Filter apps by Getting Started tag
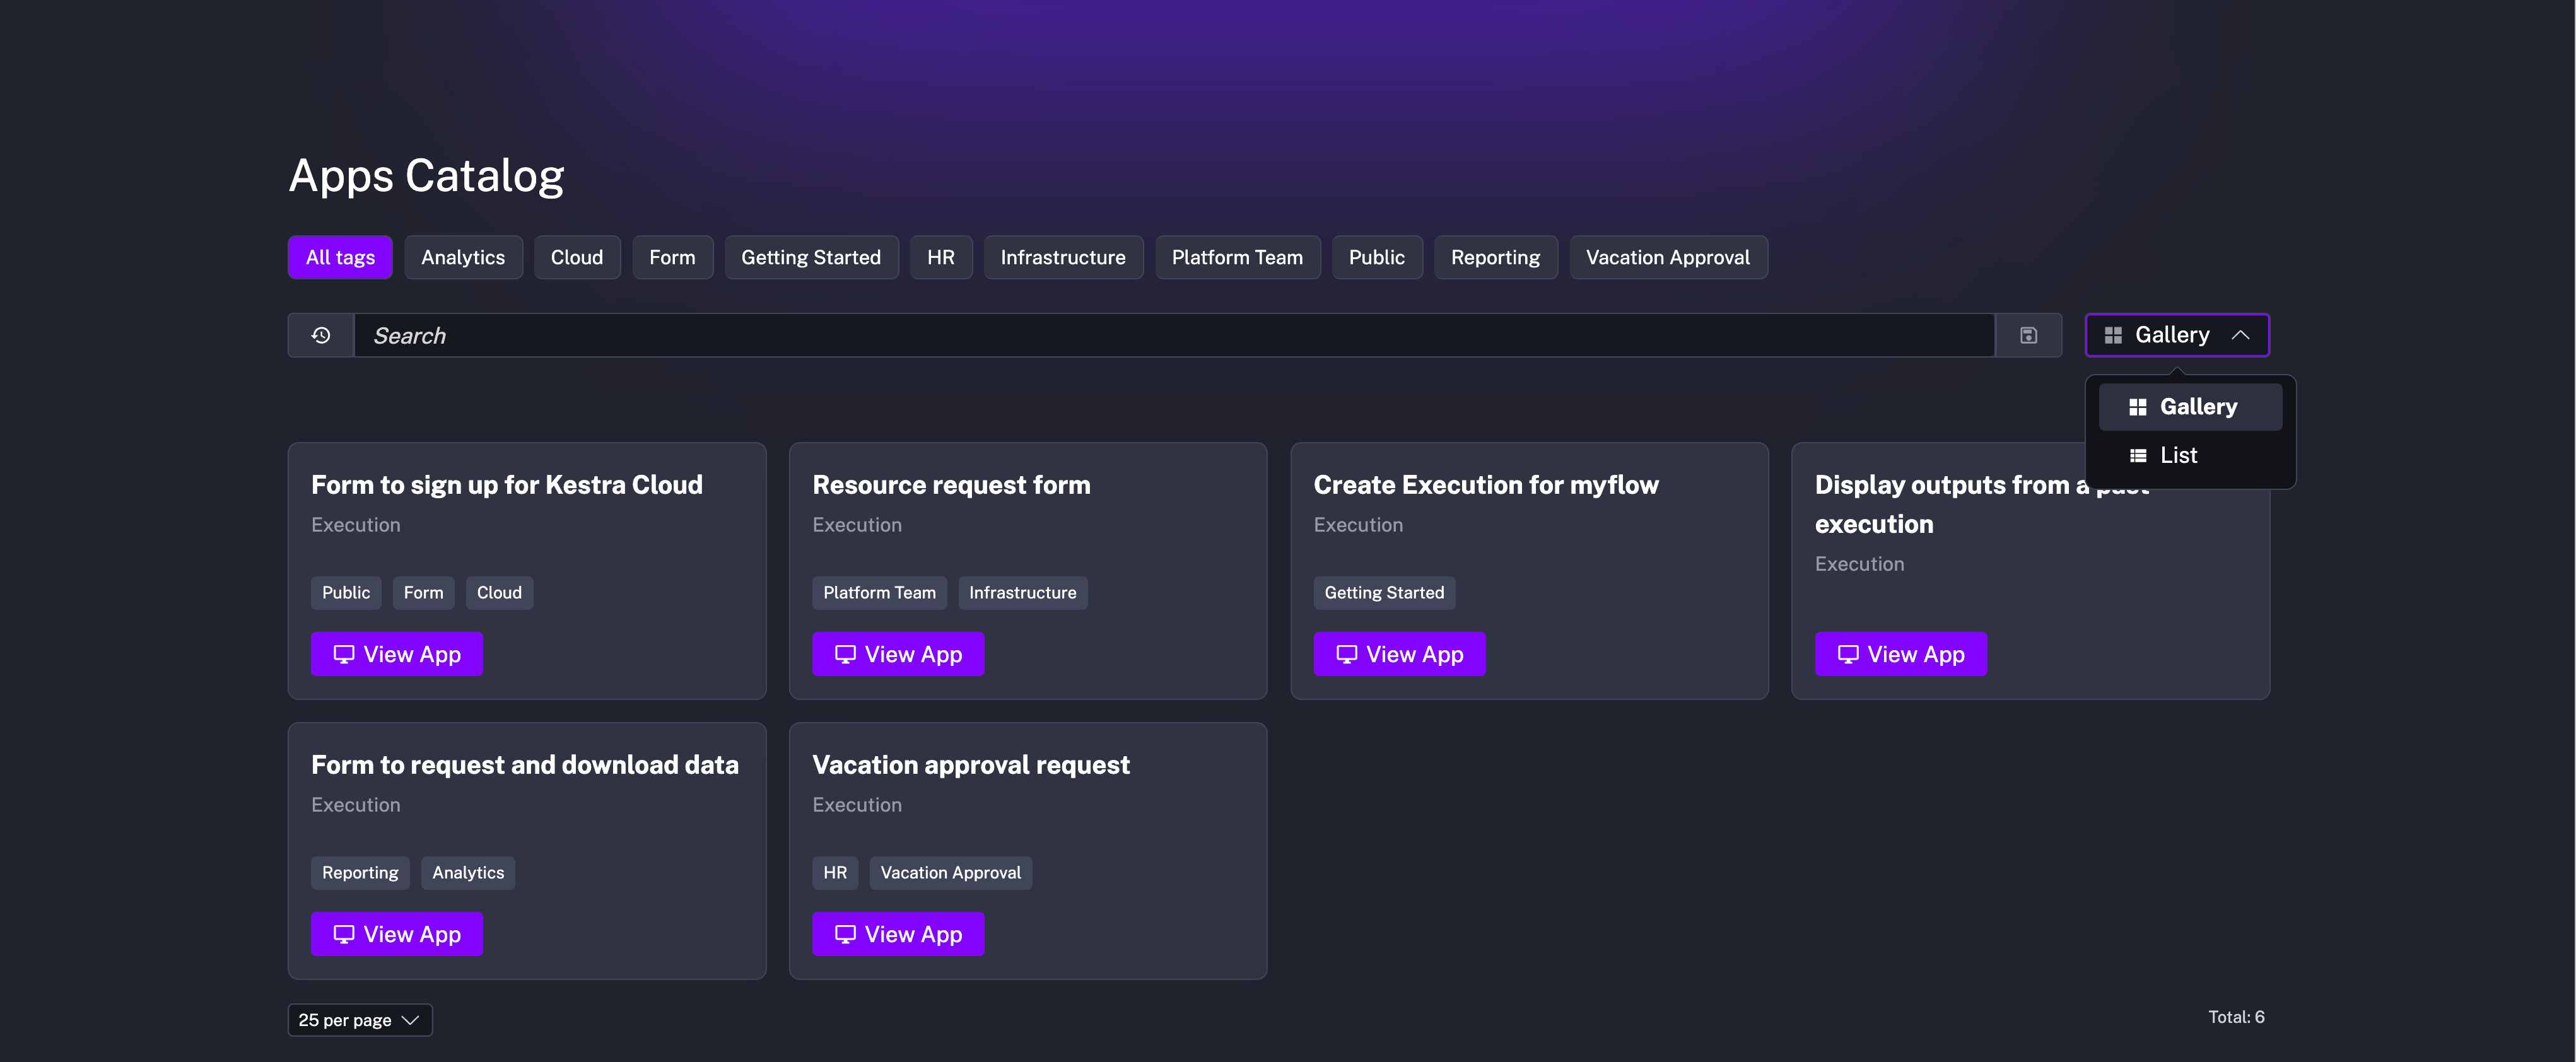This screenshot has width=2576, height=1062. pyautogui.click(x=811, y=257)
